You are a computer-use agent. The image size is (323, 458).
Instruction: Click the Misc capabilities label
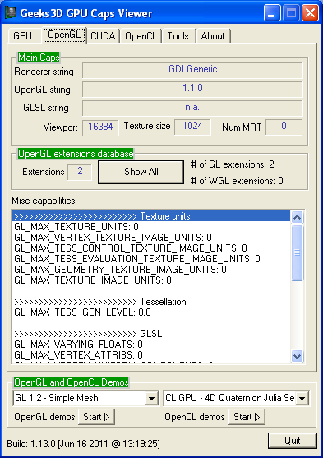point(44,201)
